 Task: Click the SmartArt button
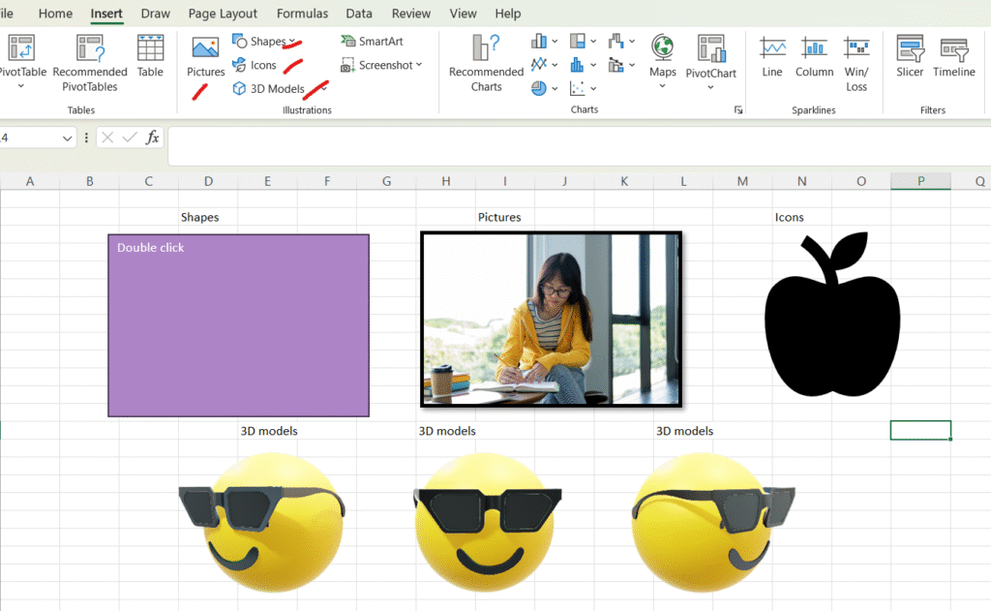pos(372,42)
